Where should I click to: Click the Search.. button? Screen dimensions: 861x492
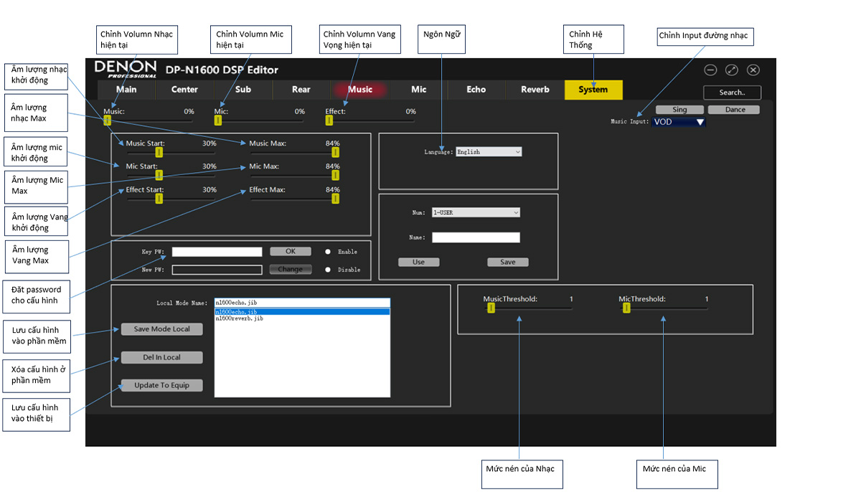[x=732, y=93]
